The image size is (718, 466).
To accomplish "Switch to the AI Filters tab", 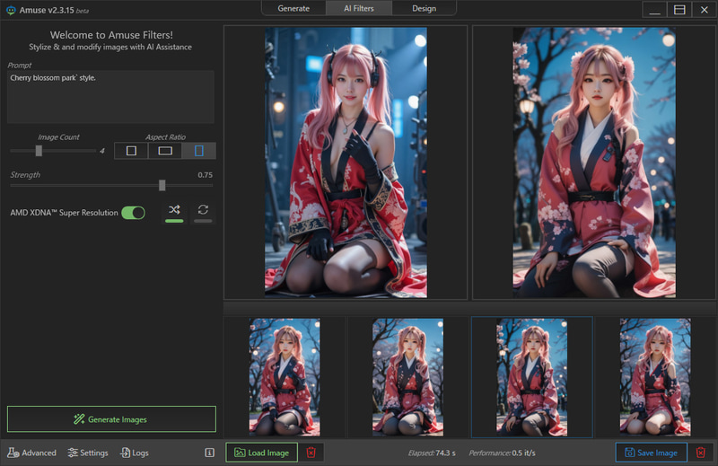I will [359, 8].
